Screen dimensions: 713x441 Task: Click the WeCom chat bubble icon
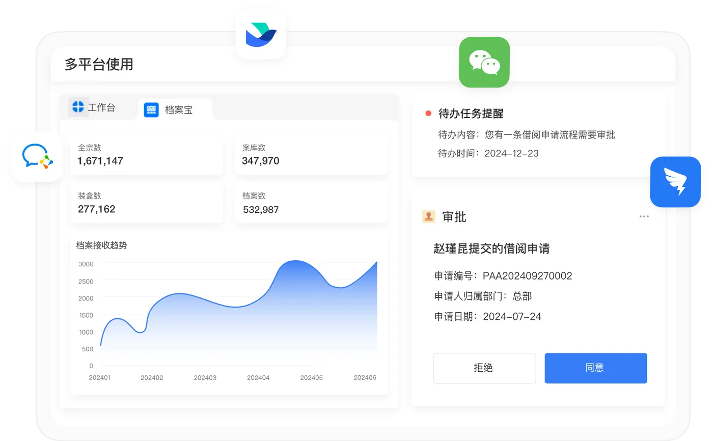click(37, 156)
